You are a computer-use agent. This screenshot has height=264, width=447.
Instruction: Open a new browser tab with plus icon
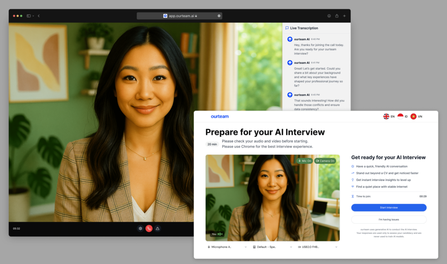pos(344,16)
